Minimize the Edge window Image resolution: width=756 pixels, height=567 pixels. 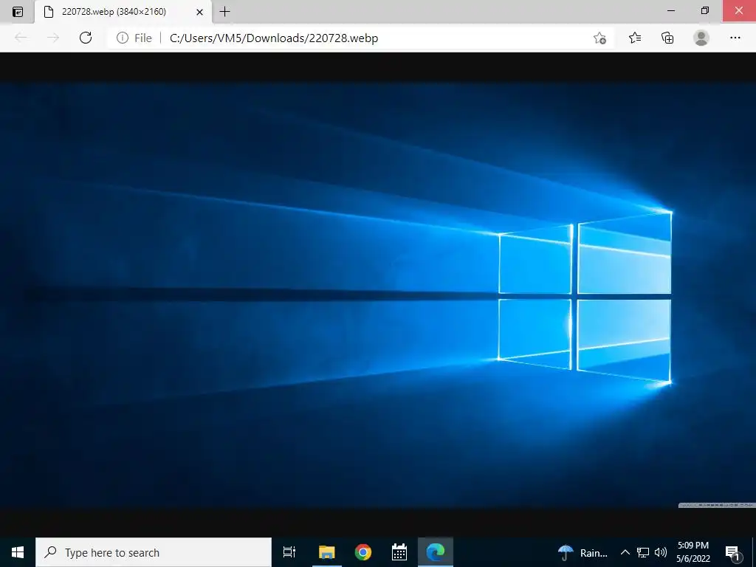pyautogui.click(x=670, y=10)
